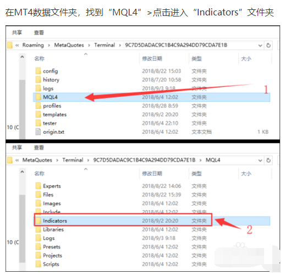The width and height of the screenshot is (307, 280).
Task: Sort by 名称 column in bottom window
Action: coord(40,173)
